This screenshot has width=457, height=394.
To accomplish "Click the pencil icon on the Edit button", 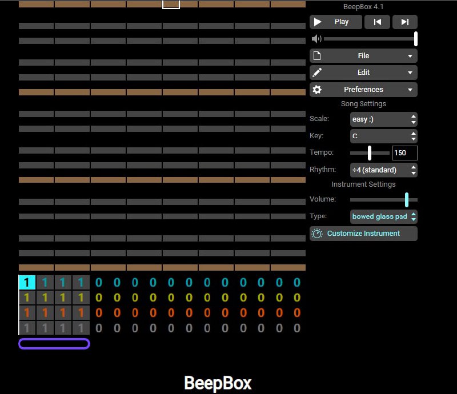I will point(317,73).
